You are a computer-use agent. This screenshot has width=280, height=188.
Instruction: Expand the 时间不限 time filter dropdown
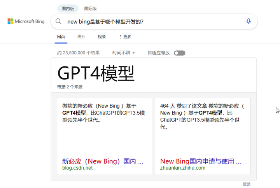pyautogui.click(x=123, y=53)
